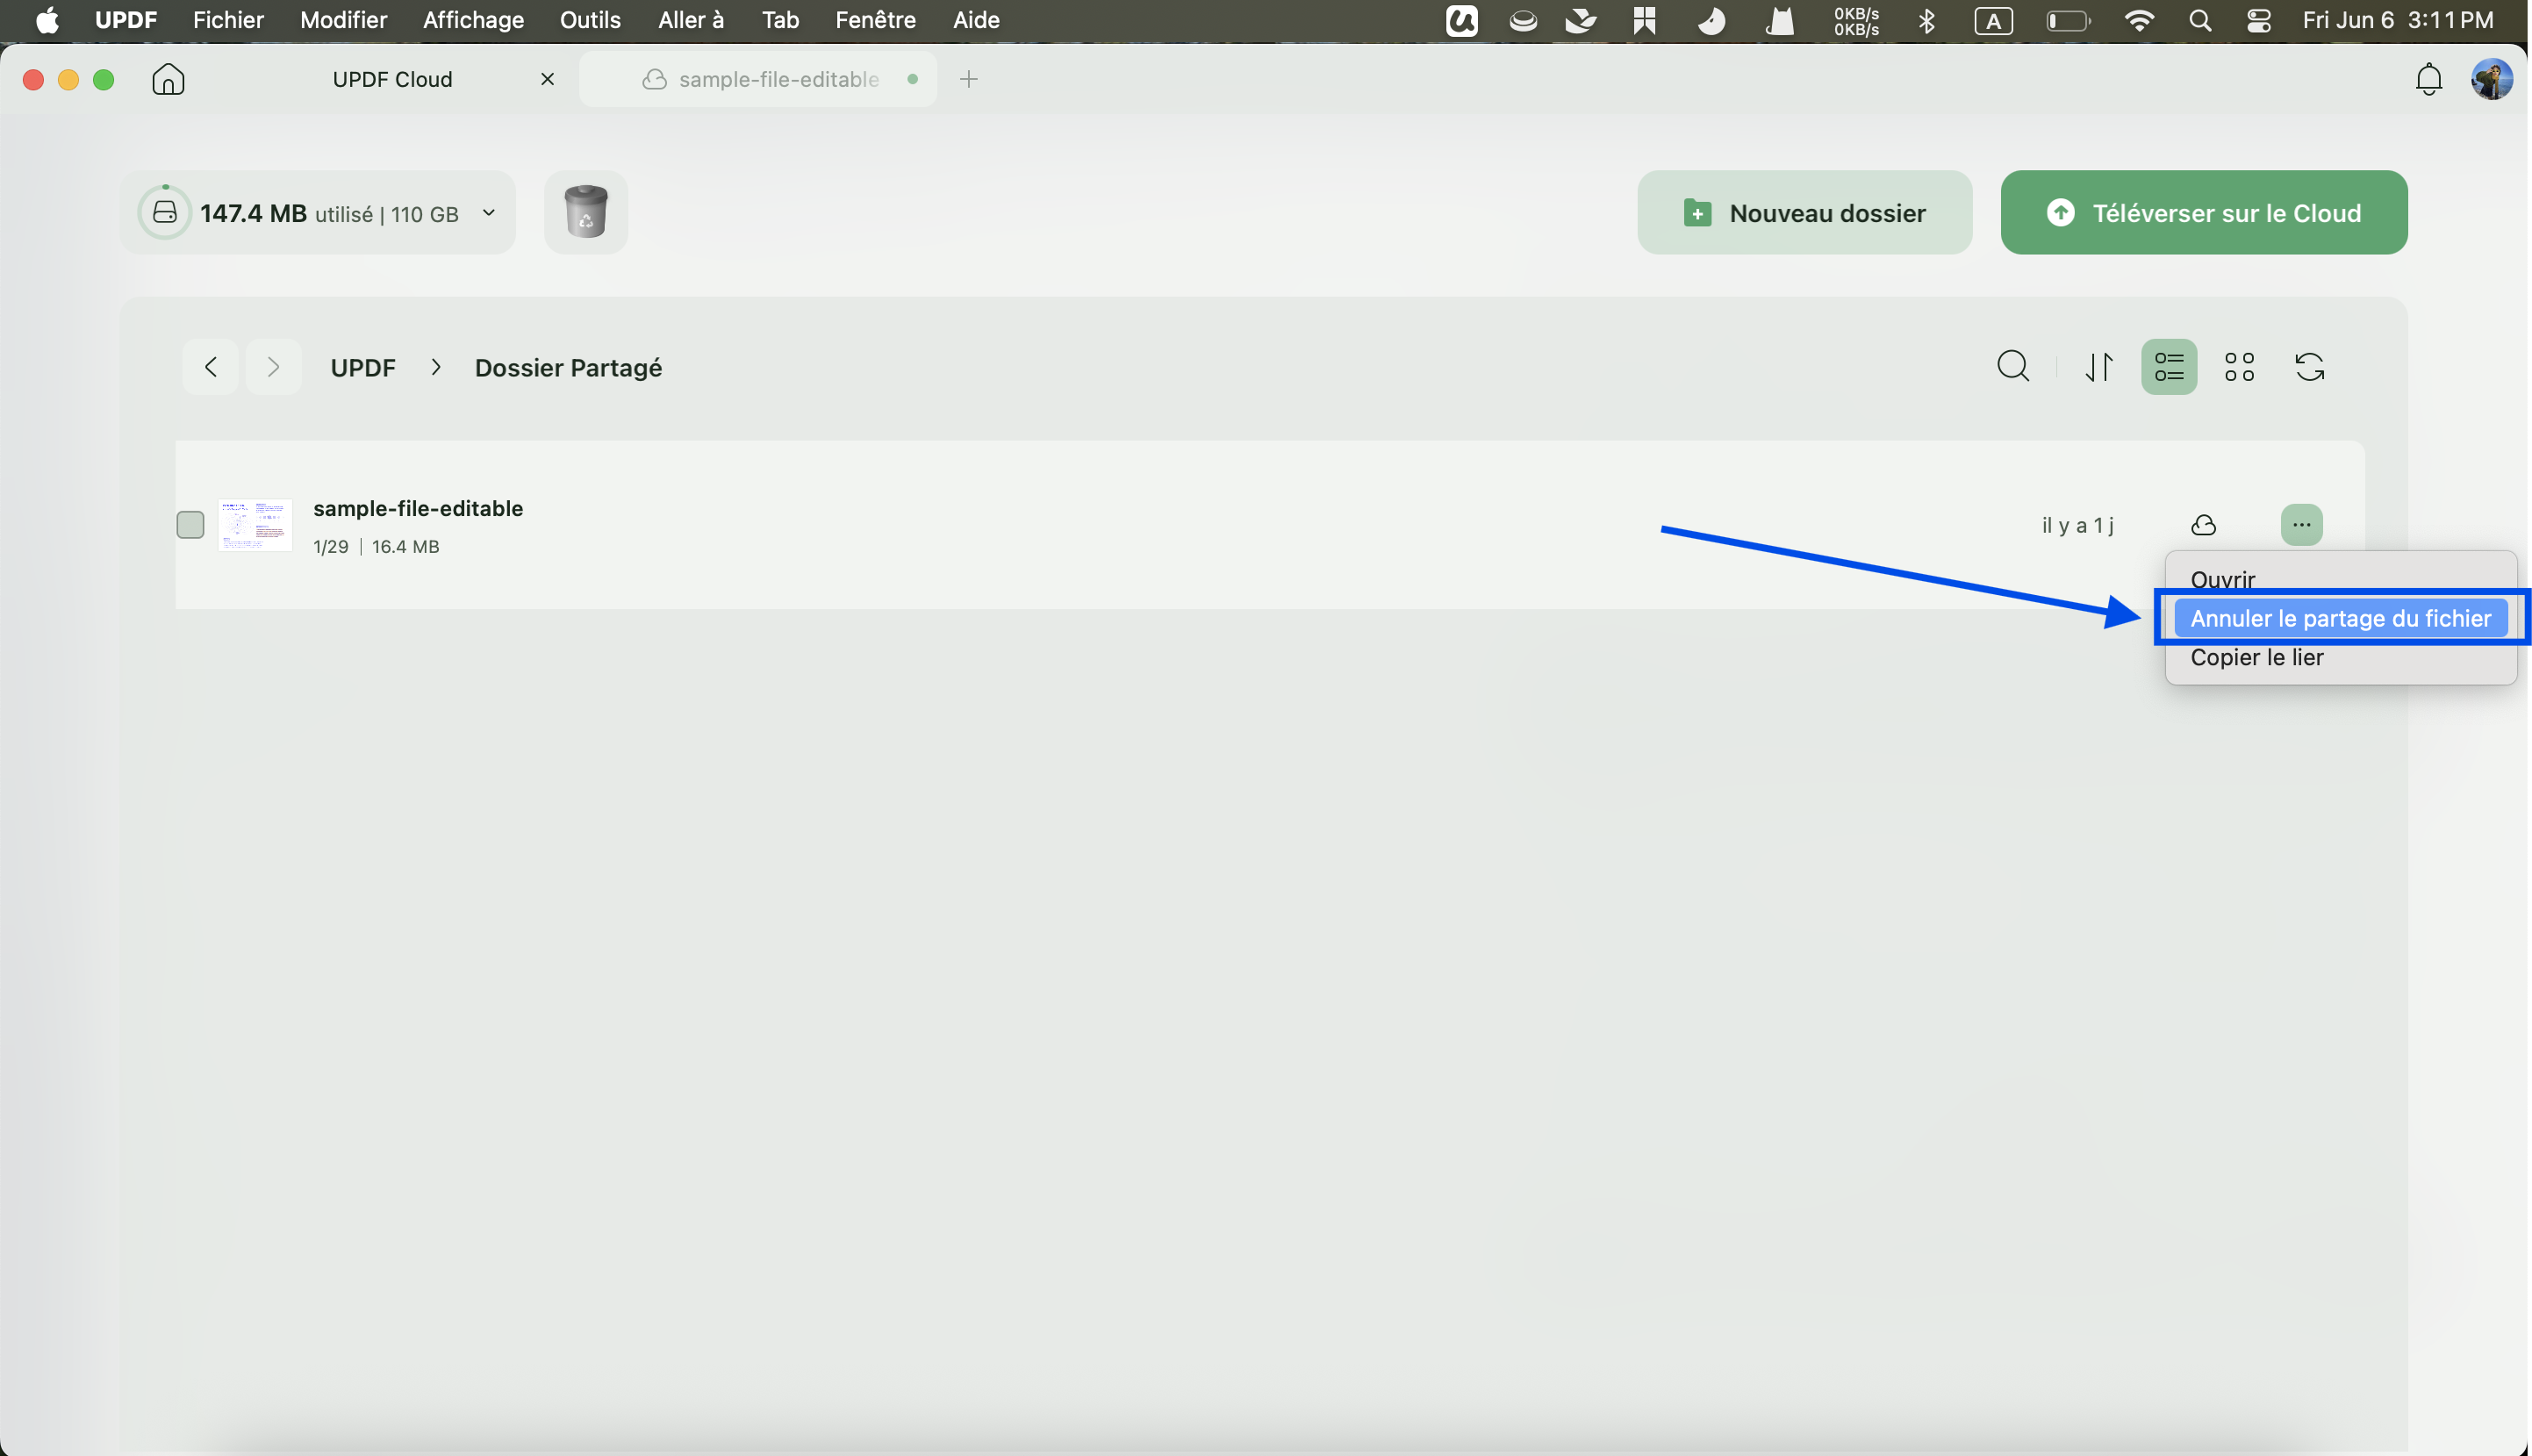
Task: Click the 'il y a 1 j' timestamp
Action: pyautogui.click(x=2077, y=525)
